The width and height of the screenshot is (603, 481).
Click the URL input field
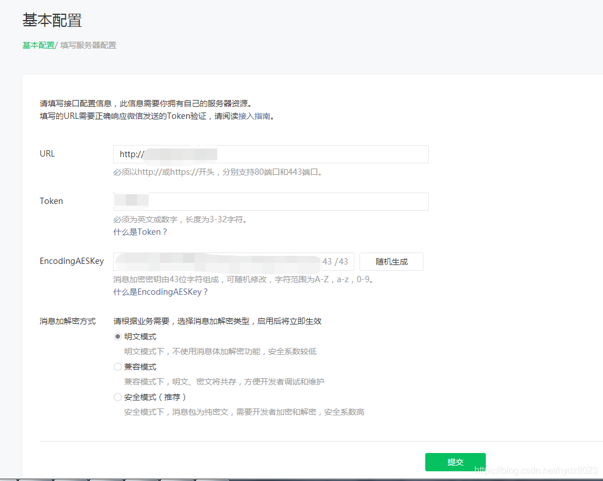tap(271, 154)
